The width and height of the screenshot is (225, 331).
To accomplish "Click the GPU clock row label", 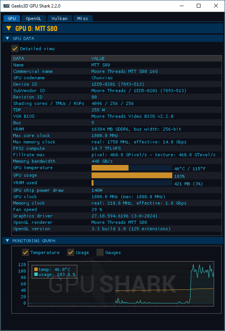I will (x=25, y=197).
